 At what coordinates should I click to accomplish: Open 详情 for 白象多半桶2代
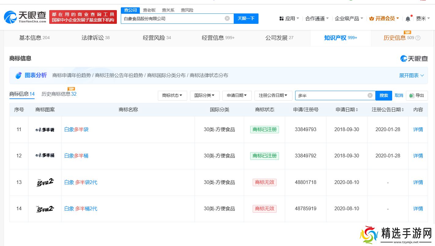(x=418, y=209)
